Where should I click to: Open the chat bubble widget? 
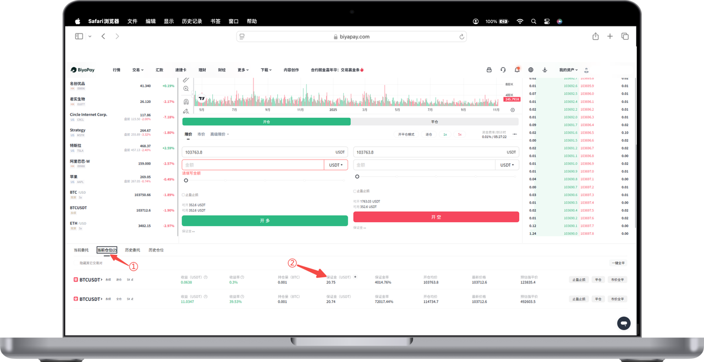[623, 323]
